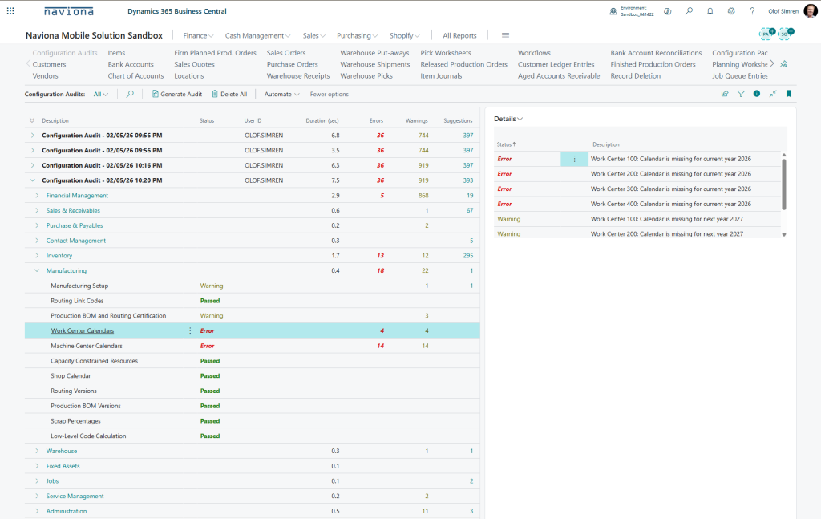Search the list with magnifier icon

(x=130, y=94)
